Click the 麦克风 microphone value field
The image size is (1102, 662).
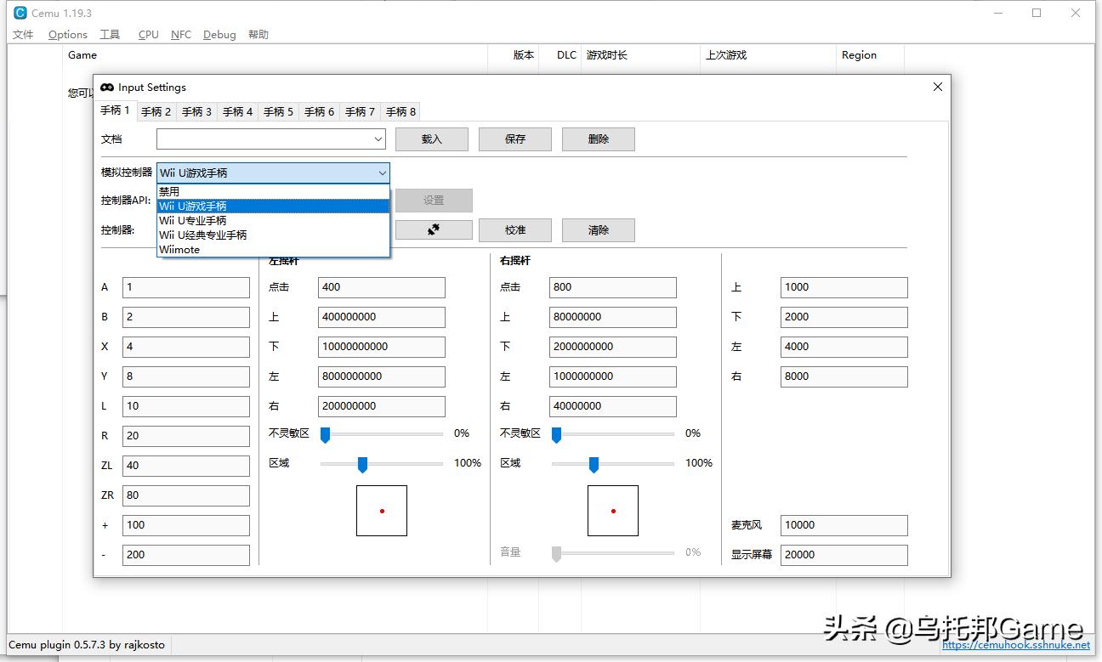[x=844, y=525]
